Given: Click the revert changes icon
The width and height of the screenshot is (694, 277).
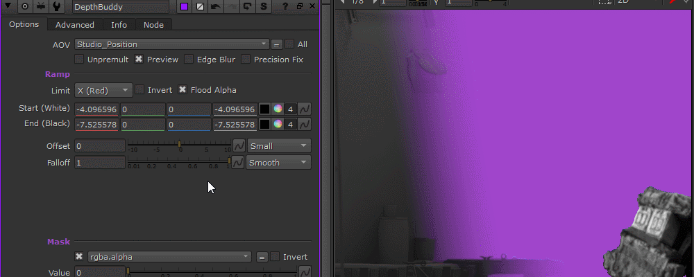Looking at the screenshot, I should (248, 6).
